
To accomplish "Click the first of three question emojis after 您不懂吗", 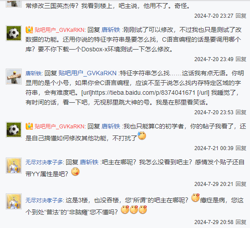I will (x=125, y=210).
